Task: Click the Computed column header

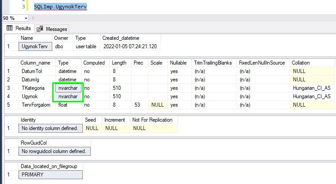Action: pos(95,63)
